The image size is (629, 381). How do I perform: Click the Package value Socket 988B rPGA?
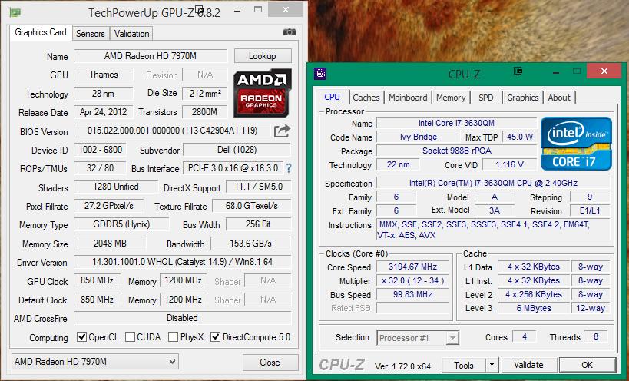click(x=456, y=151)
